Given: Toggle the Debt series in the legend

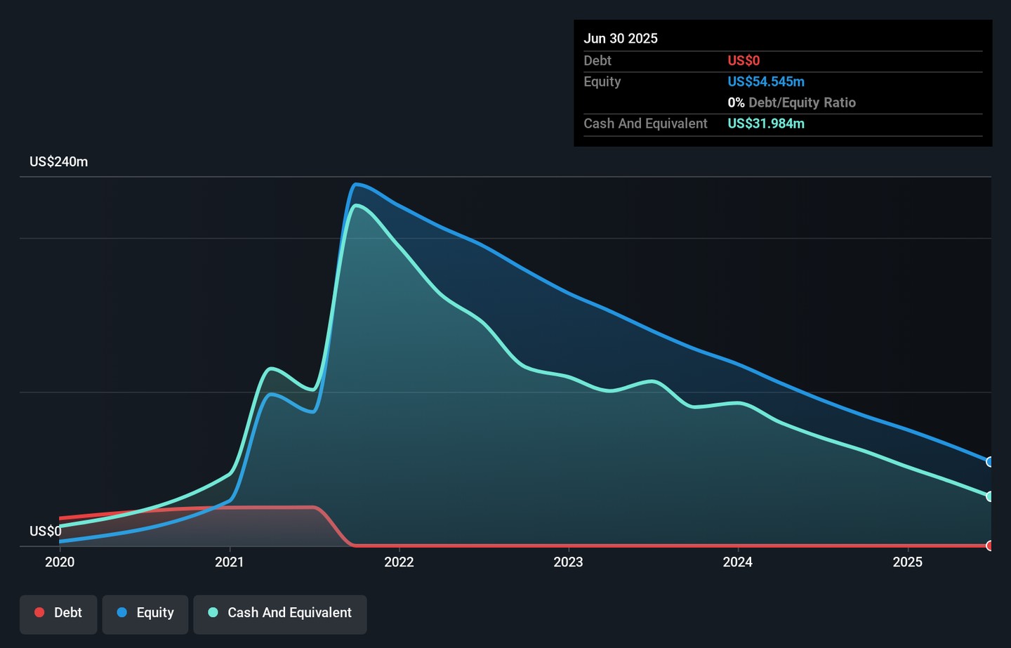Looking at the screenshot, I should (x=58, y=613).
